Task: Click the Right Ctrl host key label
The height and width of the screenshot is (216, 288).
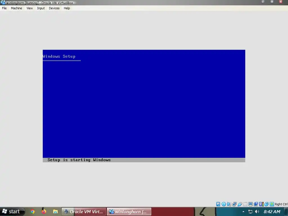Action: coord(281,204)
